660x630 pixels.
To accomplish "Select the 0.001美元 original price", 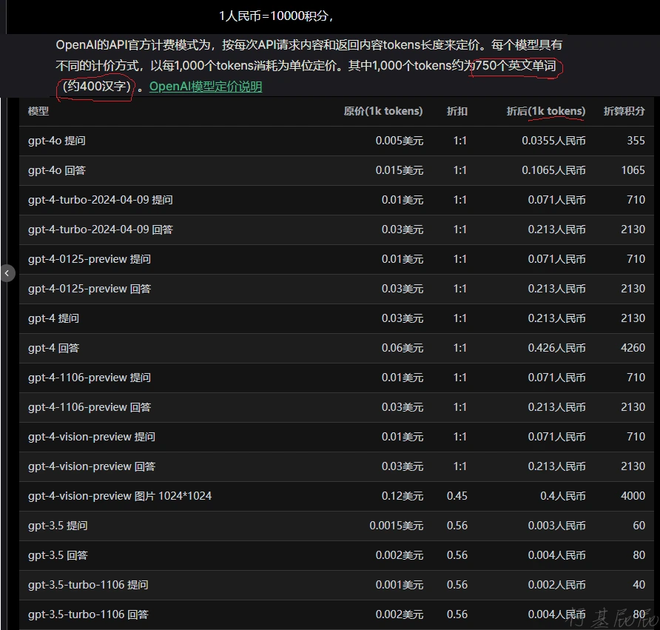I will [x=400, y=585].
